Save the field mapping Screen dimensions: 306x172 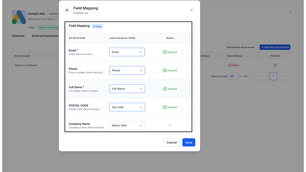tap(189, 142)
